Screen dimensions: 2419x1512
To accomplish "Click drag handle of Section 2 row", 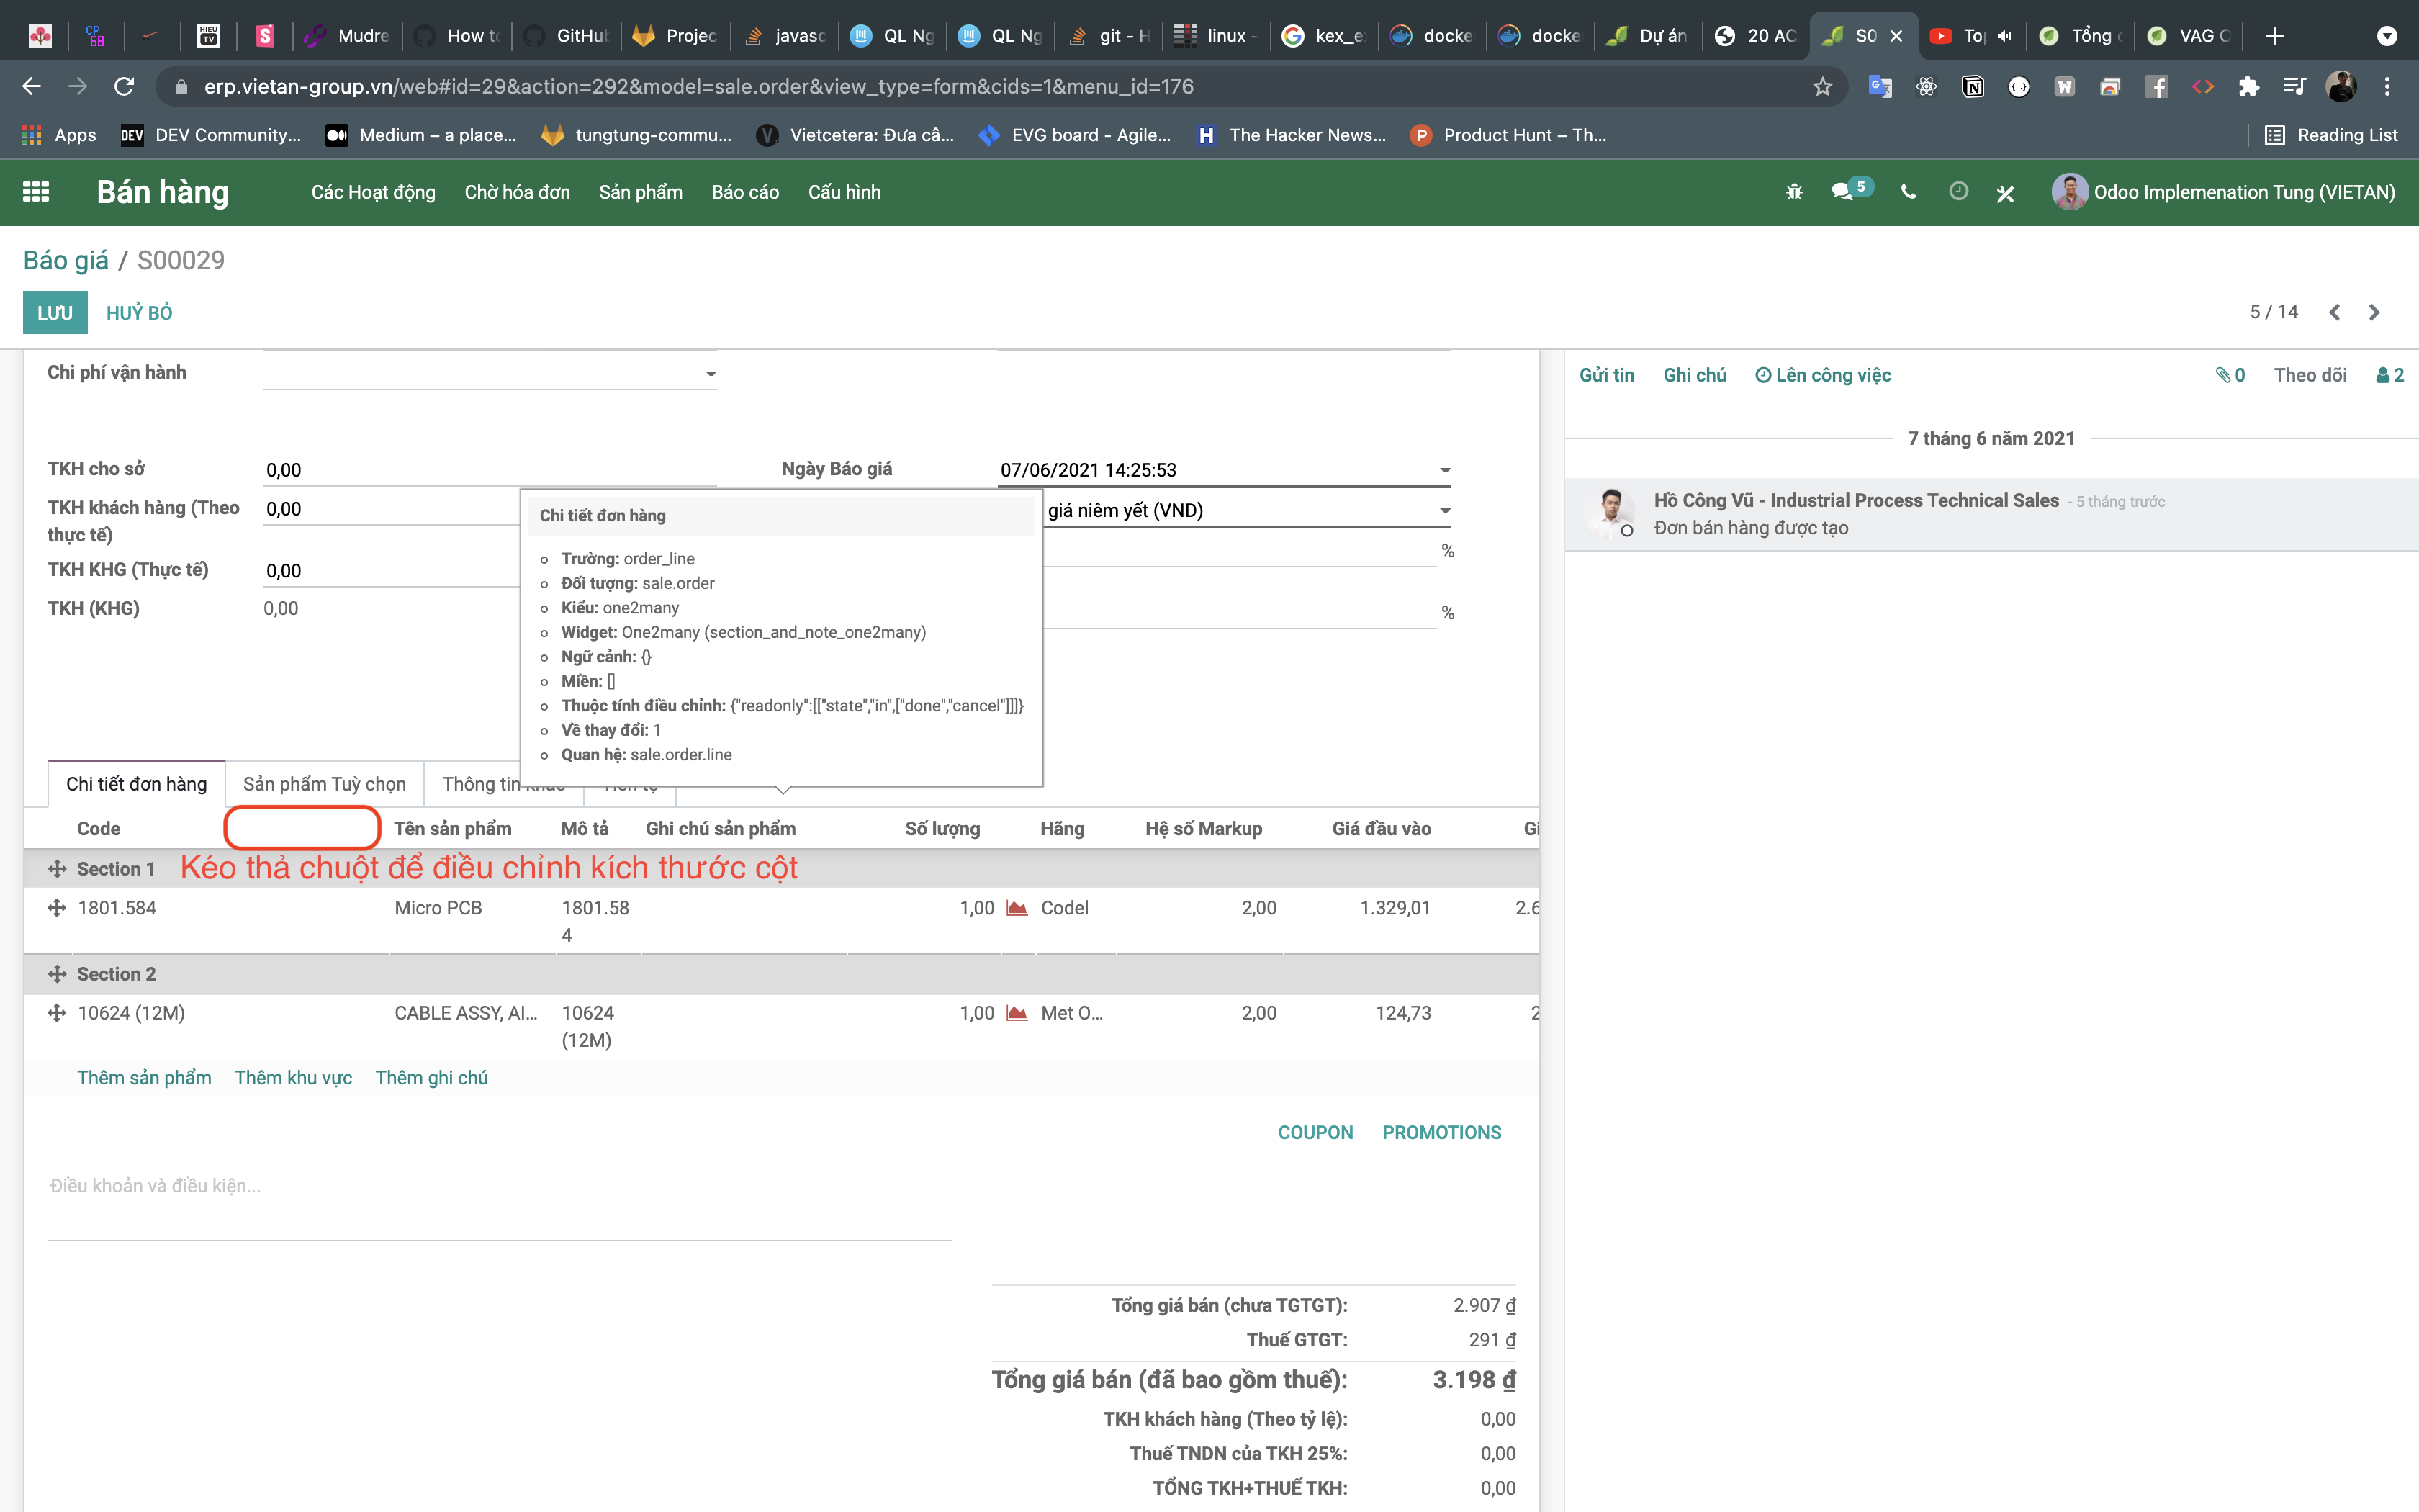I will pos(57,974).
